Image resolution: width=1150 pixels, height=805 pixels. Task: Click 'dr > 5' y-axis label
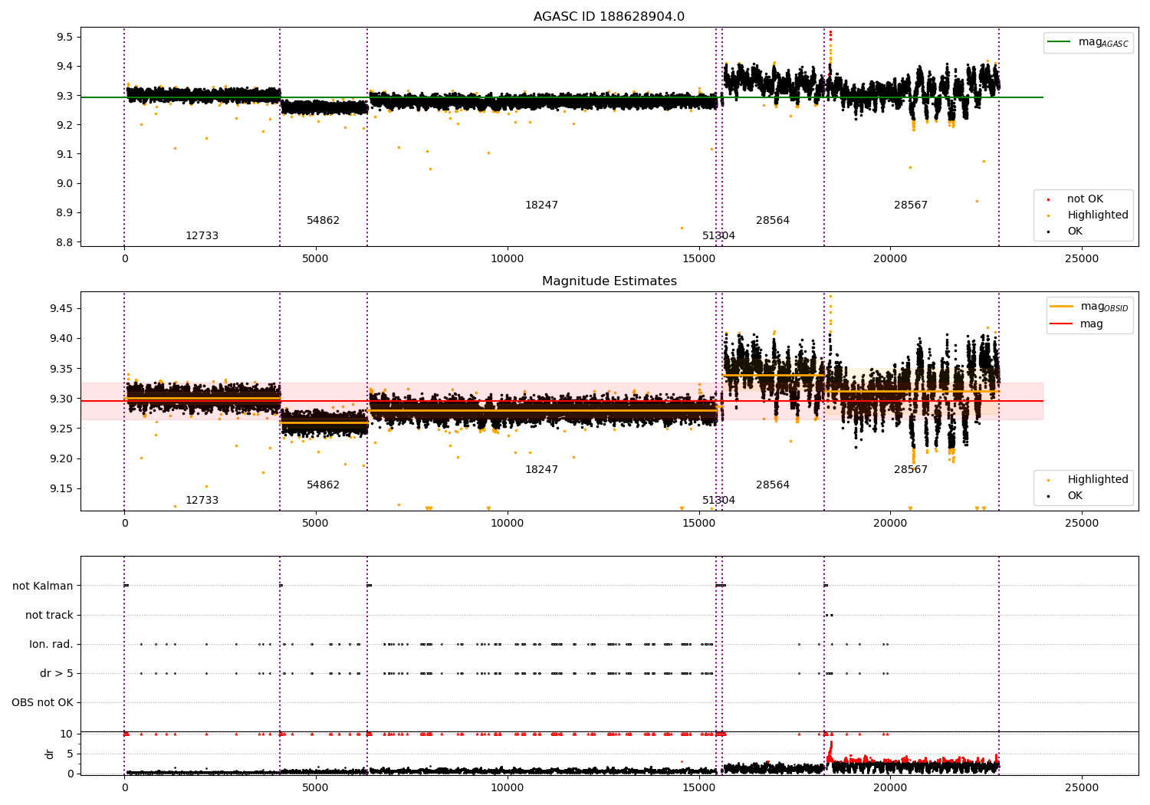coord(57,673)
